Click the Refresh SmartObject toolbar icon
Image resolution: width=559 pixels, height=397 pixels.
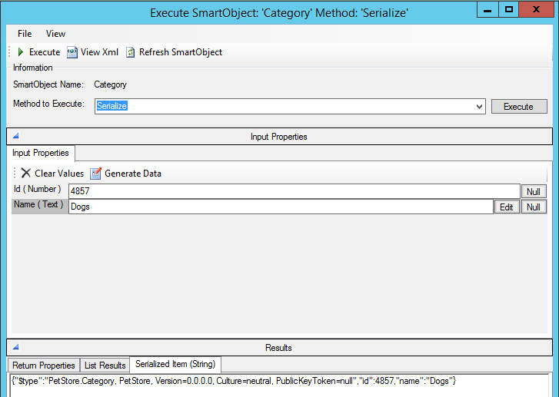tap(131, 52)
